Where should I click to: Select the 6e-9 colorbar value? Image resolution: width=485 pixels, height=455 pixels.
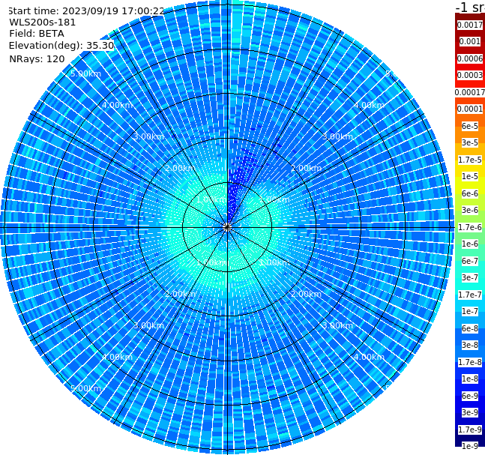point(470,396)
